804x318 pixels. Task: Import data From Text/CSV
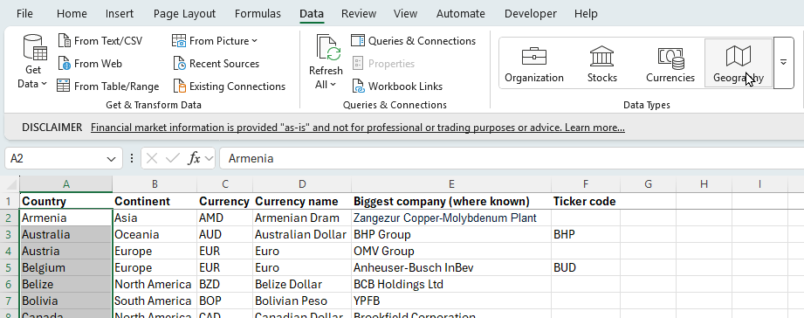(x=100, y=40)
